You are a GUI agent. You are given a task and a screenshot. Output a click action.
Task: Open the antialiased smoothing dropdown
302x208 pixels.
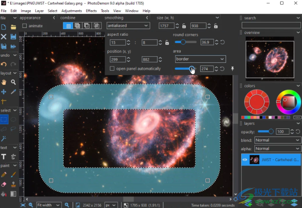(x=128, y=25)
